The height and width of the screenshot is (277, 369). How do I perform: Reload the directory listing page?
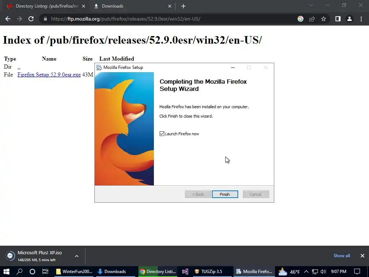[31, 19]
